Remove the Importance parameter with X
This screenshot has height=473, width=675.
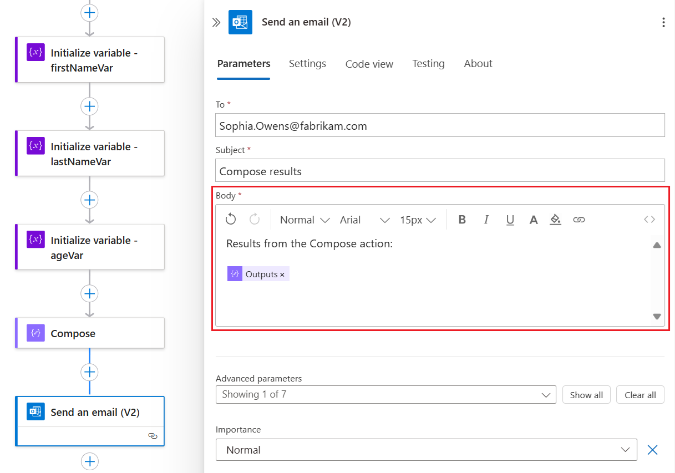(653, 450)
